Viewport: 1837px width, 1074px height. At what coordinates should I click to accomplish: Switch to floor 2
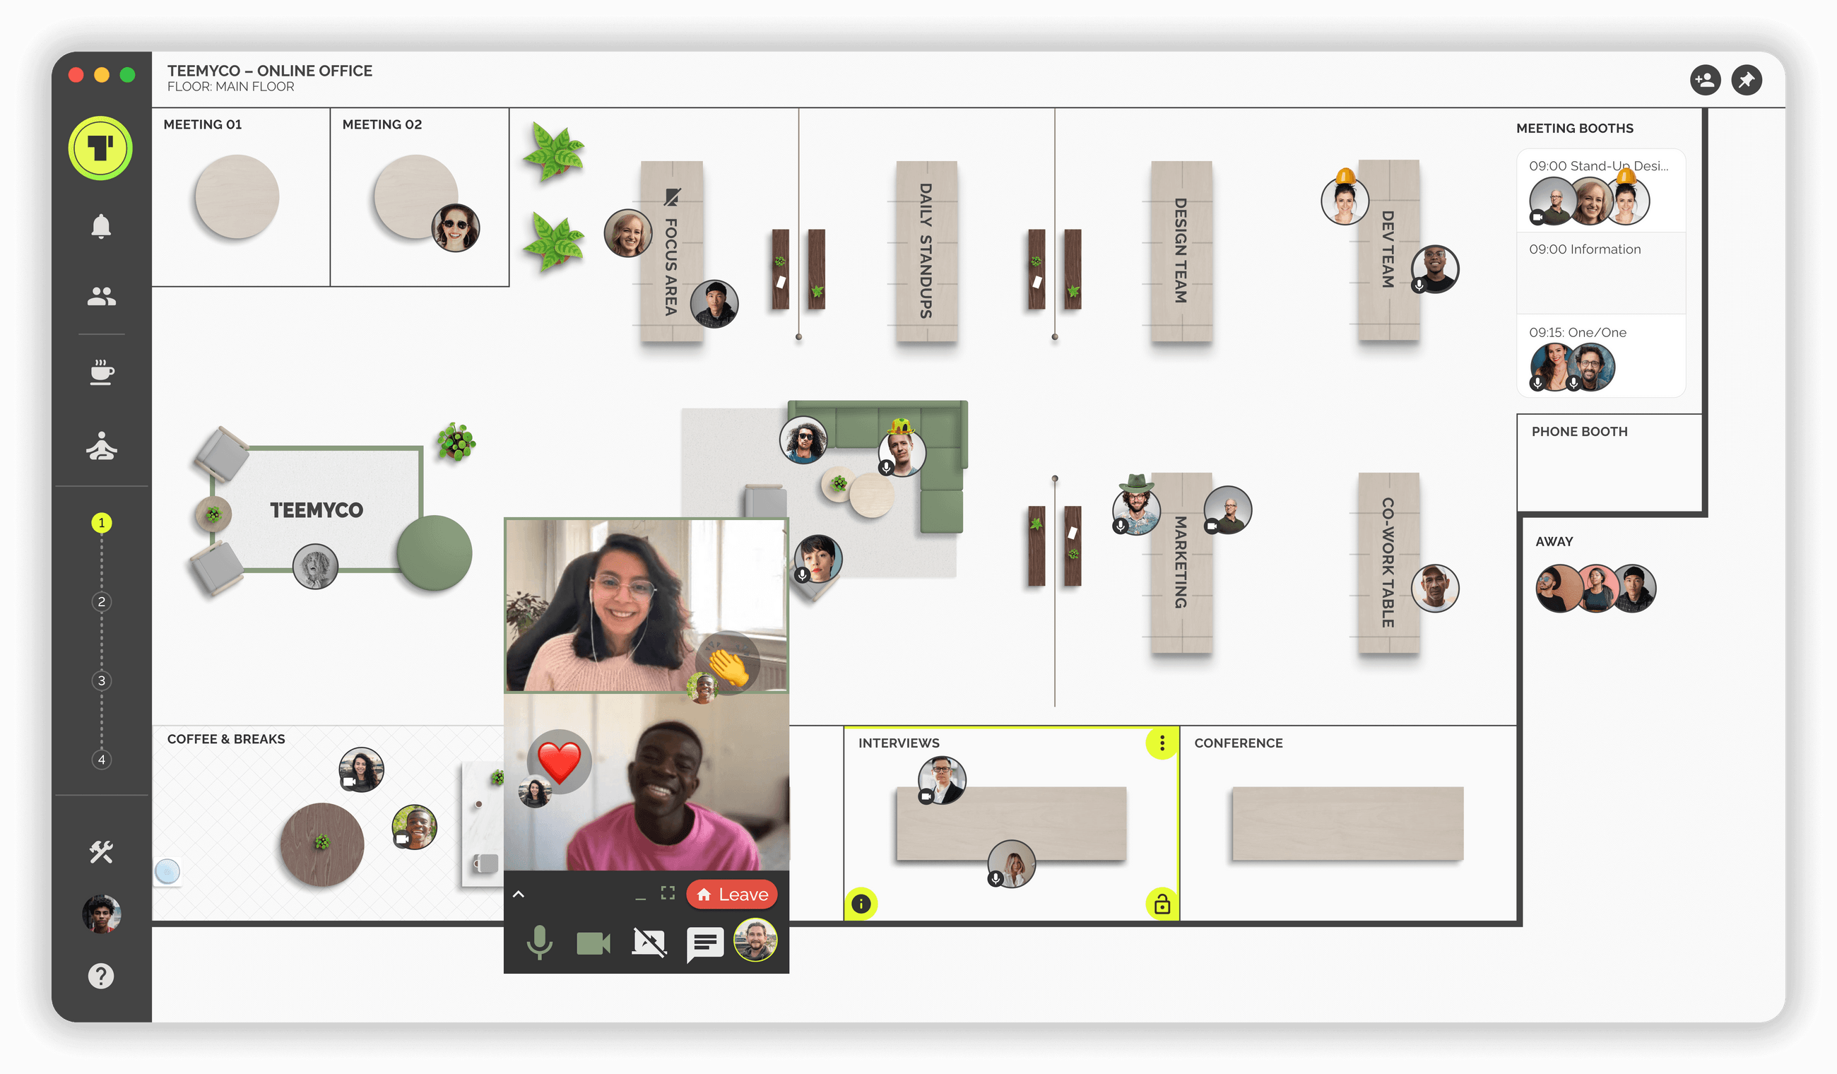pos(101,601)
